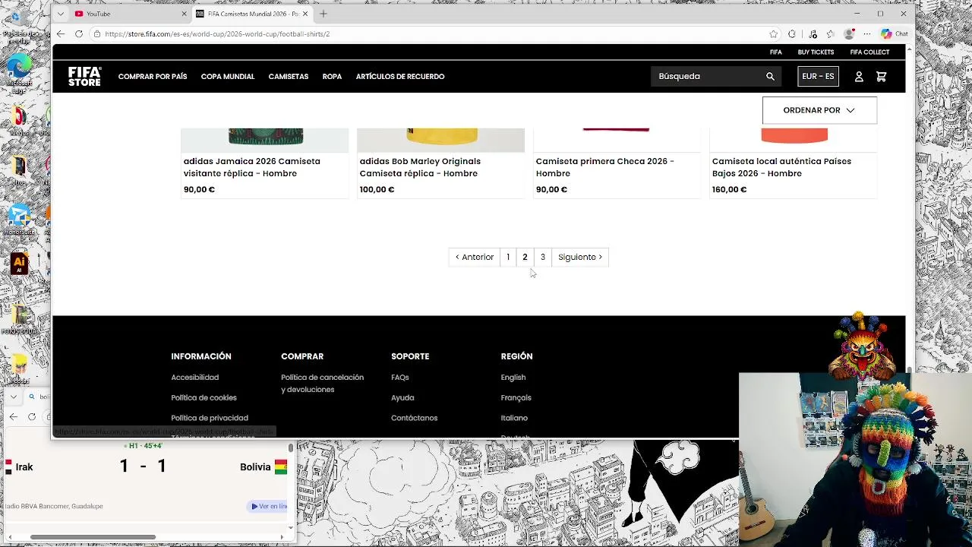
Task: Open the EUR - ES currency selector
Action: [818, 76]
